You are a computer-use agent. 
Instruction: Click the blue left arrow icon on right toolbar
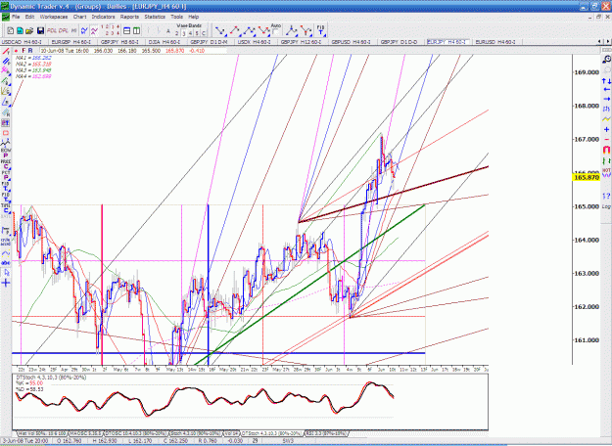click(x=606, y=90)
